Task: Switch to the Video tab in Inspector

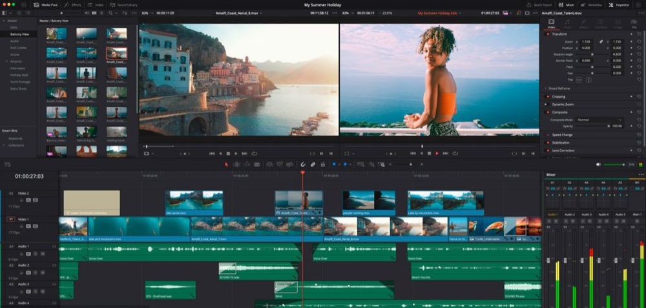Action: [550, 25]
